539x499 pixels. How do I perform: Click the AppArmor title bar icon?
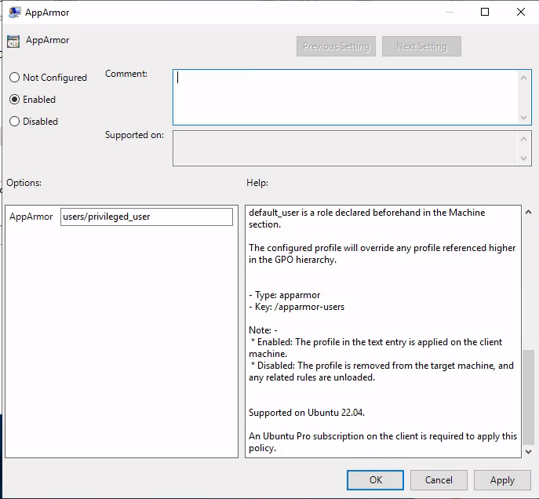click(x=14, y=13)
